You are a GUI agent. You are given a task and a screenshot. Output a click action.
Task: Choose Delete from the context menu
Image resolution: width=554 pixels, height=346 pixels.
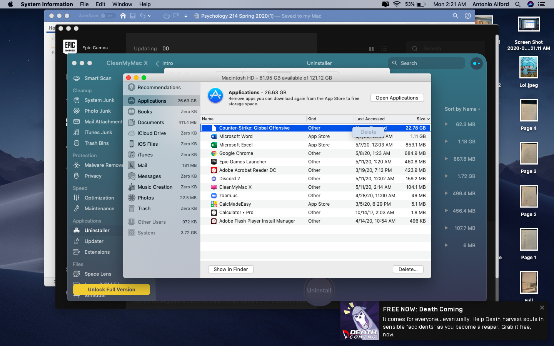pyautogui.click(x=369, y=132)
